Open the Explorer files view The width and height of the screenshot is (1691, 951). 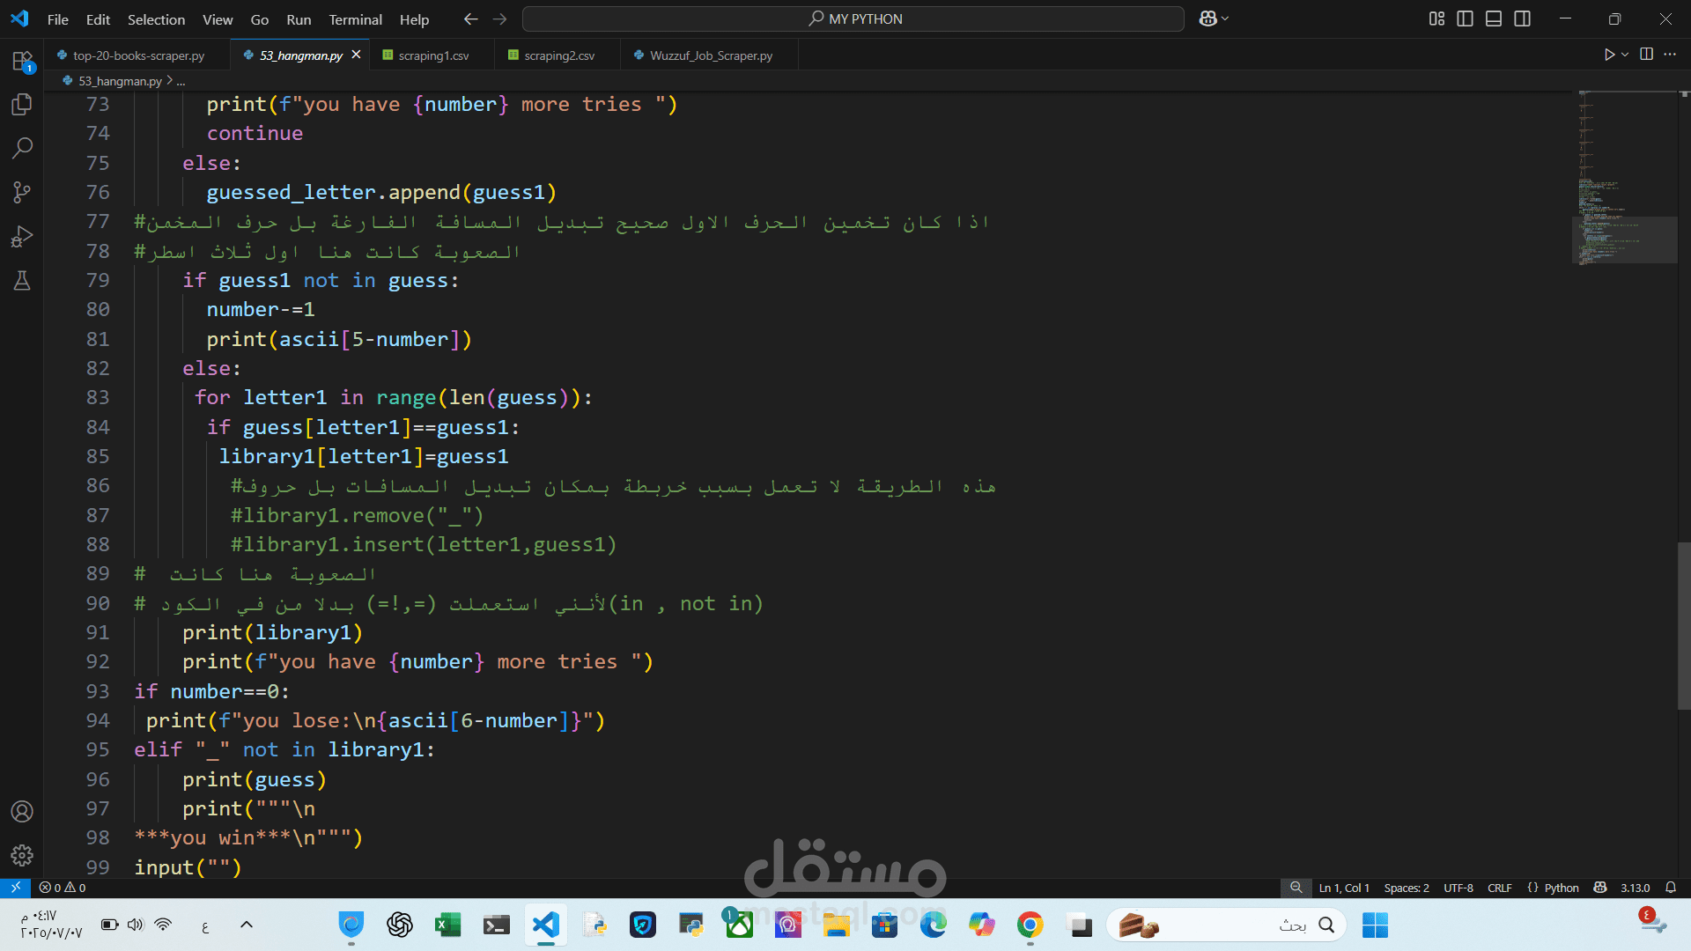tap(22, 105)
